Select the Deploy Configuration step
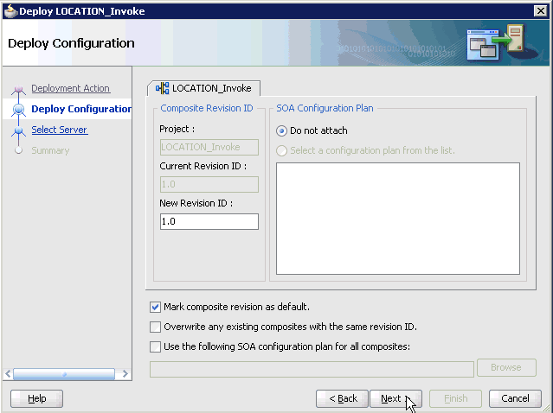This screenshot has height=413, width=553. pyautogui.click(x=81, y=109)
